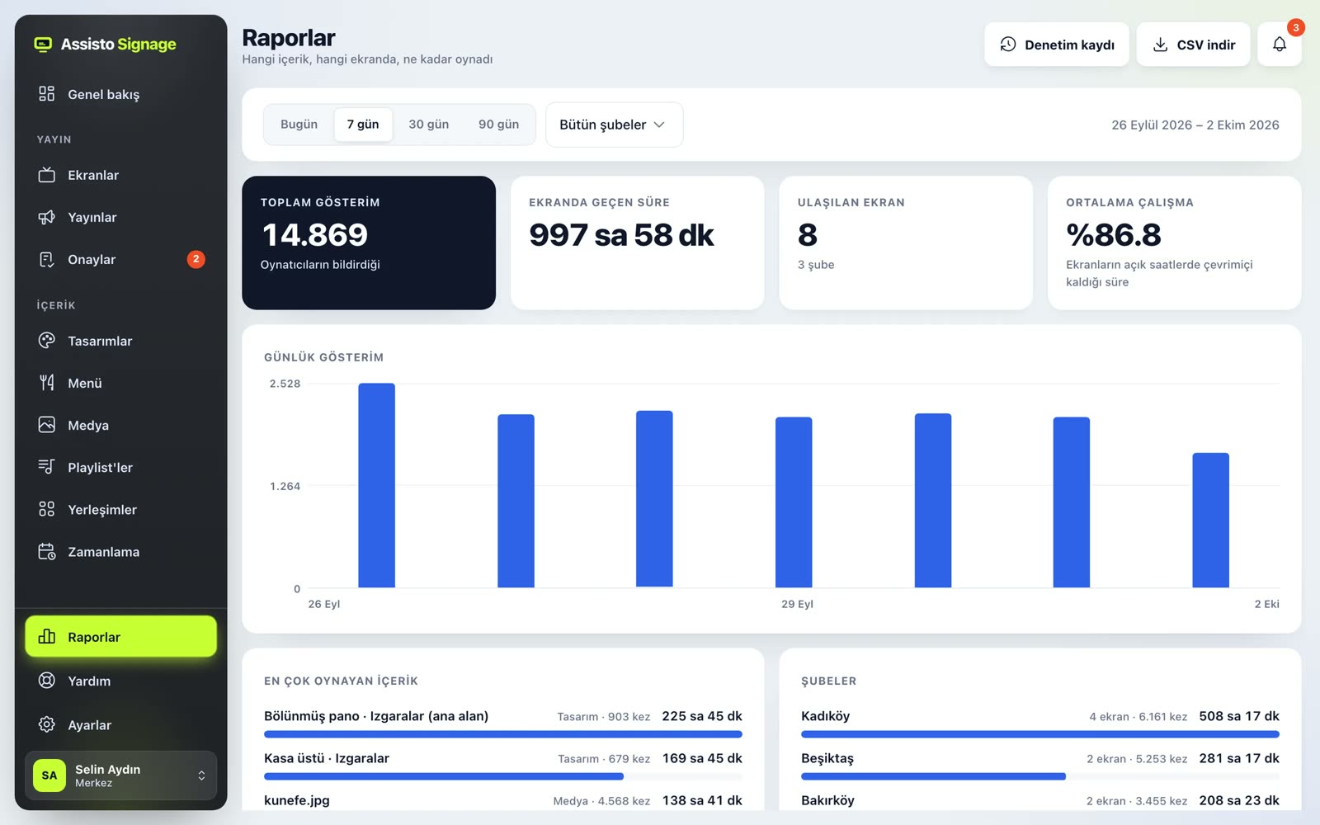1320x825 pixels.
Task: Click the date range 26 Eylül 2026 – 2 Ekim 2026
Action: point(1195,125)
